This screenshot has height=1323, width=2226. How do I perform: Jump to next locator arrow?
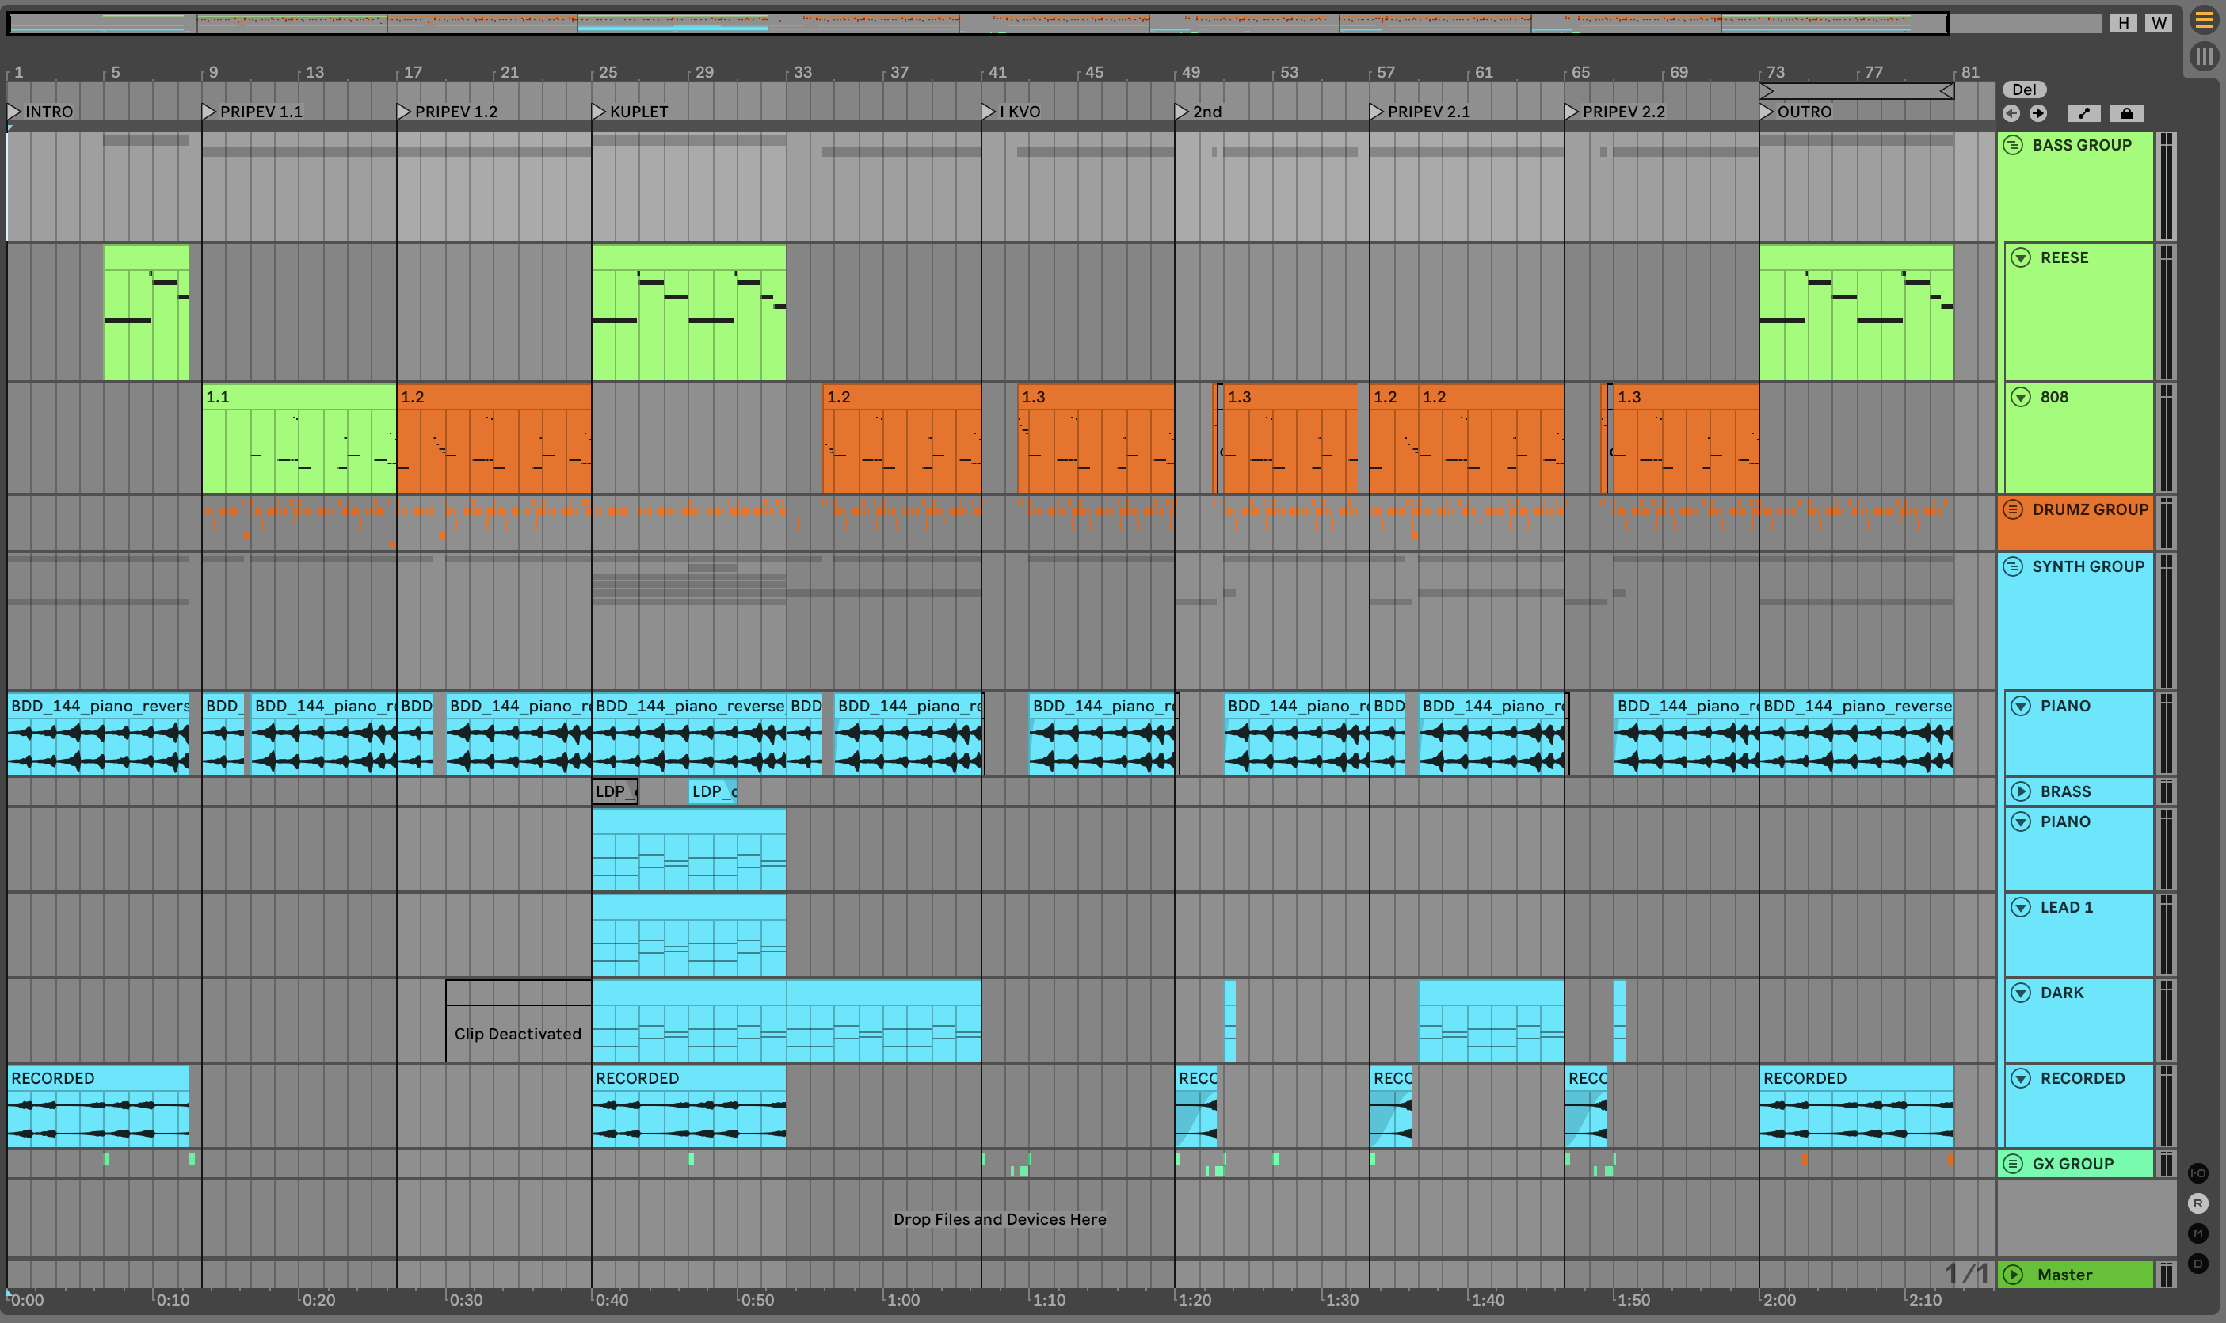pos(2038,113)
